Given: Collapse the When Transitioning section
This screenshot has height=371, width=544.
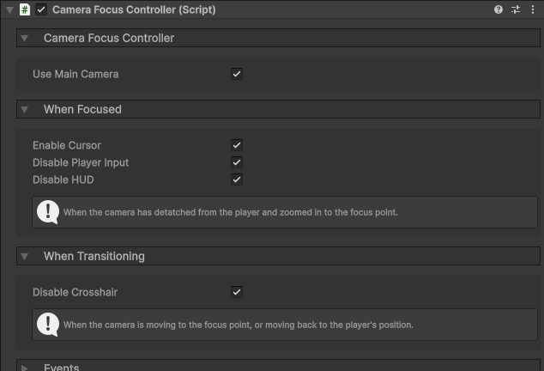Looking at the screenshot, I should [25, 257].
